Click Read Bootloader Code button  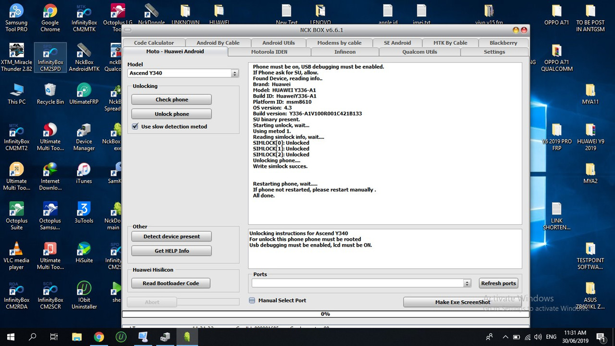pos(171,283)
